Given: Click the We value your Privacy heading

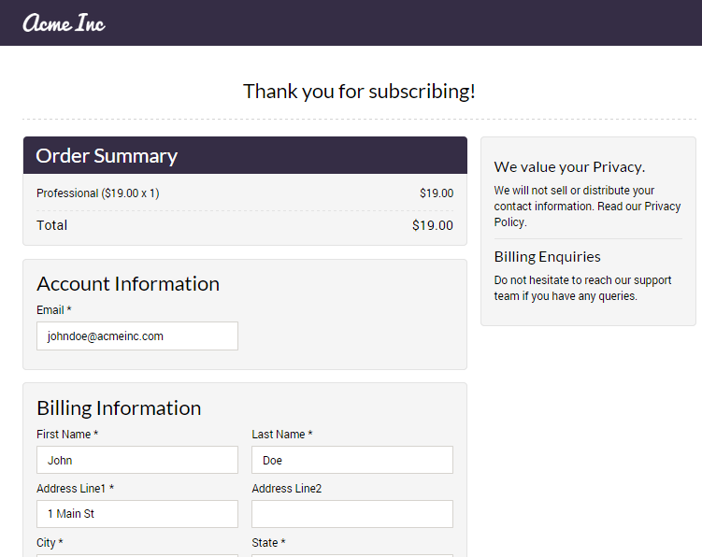Looking at the screenshot, I should click(569, 167).
